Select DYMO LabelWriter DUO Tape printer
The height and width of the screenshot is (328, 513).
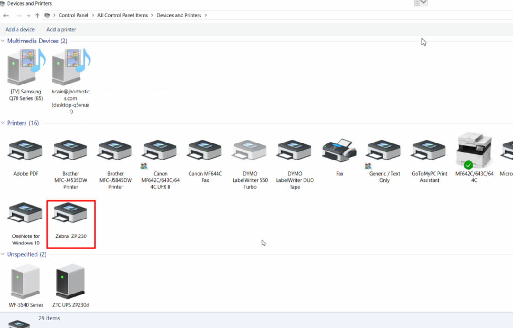(295, 164)
